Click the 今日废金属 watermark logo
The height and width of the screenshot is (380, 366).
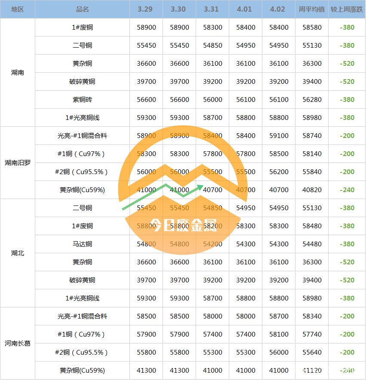coord(183,224)
